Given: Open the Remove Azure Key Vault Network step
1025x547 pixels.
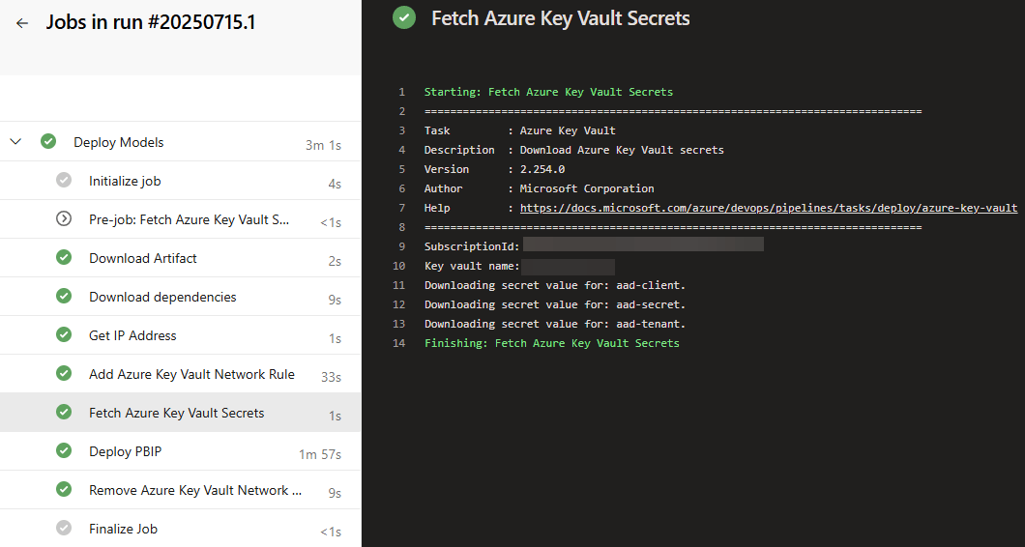Looking at the screenshot, I should point(195,490).
